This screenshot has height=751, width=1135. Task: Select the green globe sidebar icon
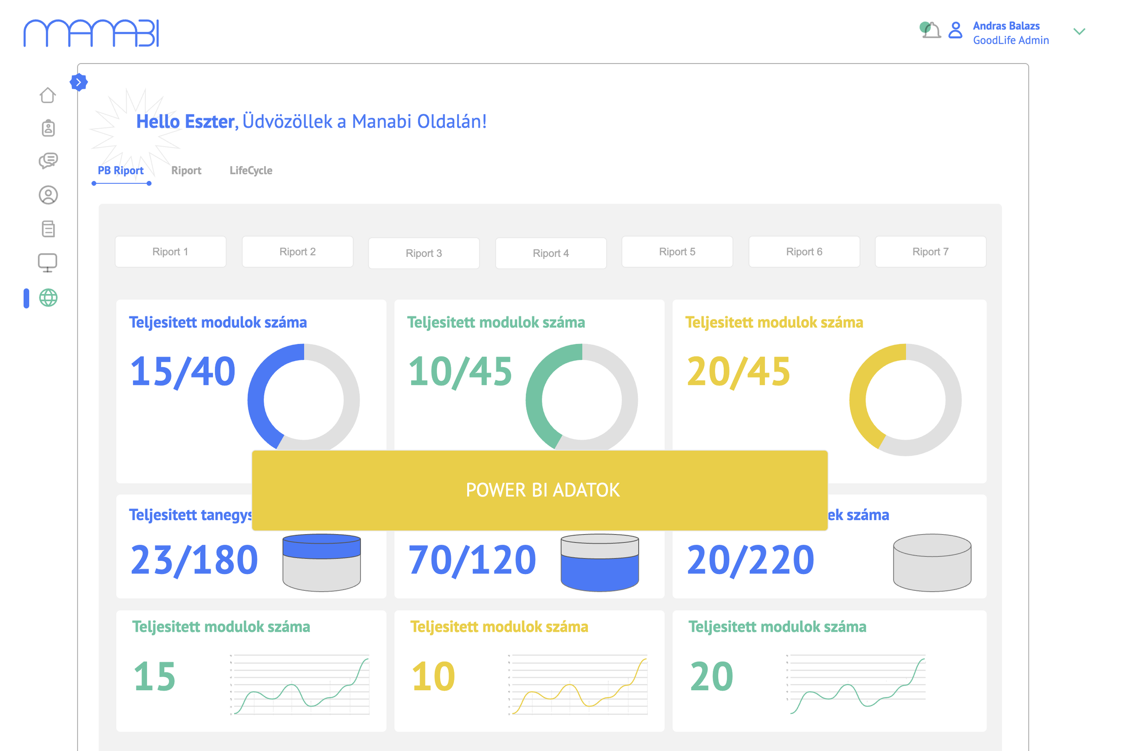48,298
